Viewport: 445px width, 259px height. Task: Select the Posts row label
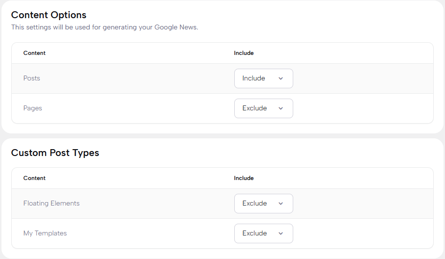pos(32,78)
